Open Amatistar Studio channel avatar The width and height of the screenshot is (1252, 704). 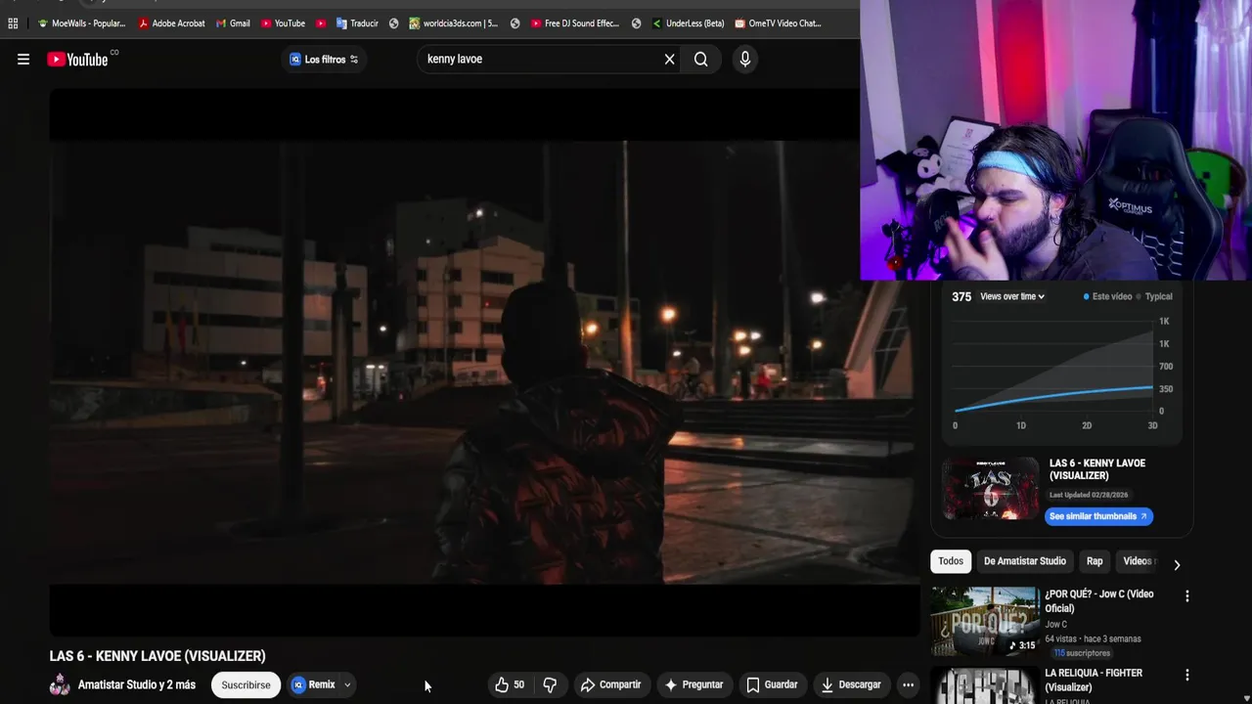tap(60, 685)
